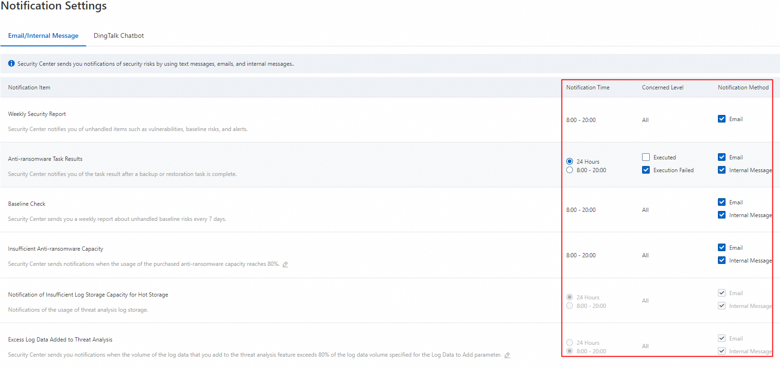The height and width of the screenshot is (368, 780).
Task: Click the 8:00 - 20:00 time for Baseline Check
Action: (581, 210)
